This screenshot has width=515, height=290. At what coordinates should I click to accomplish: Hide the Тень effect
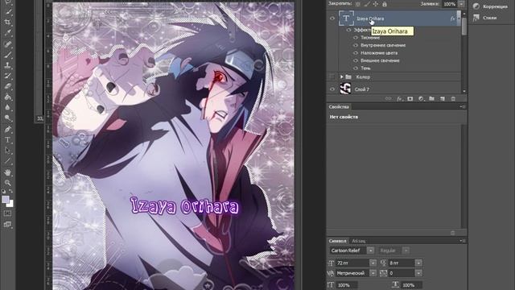(356, 68)
